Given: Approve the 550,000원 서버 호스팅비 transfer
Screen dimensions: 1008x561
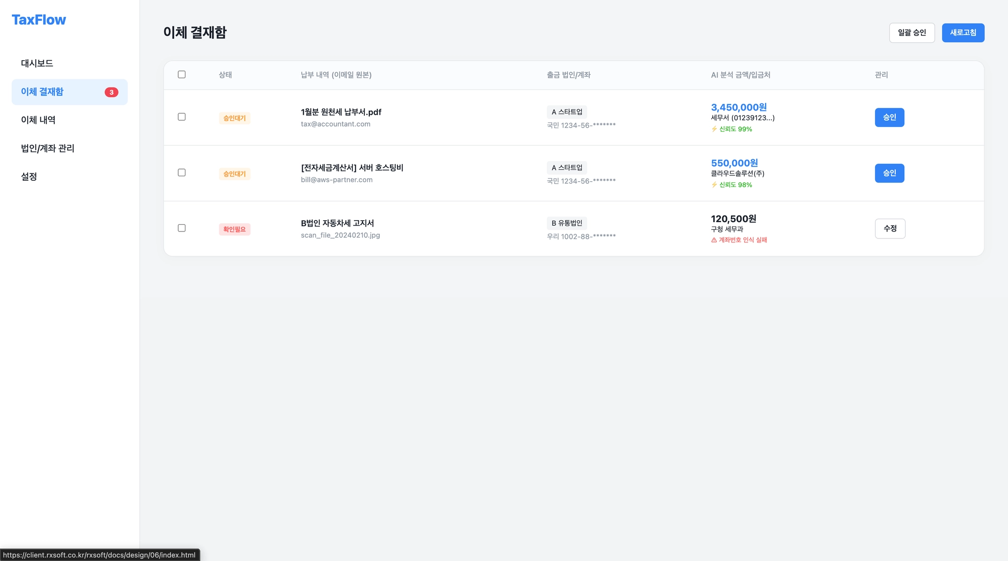Looking at the screenshot, I should pos(889,173).
